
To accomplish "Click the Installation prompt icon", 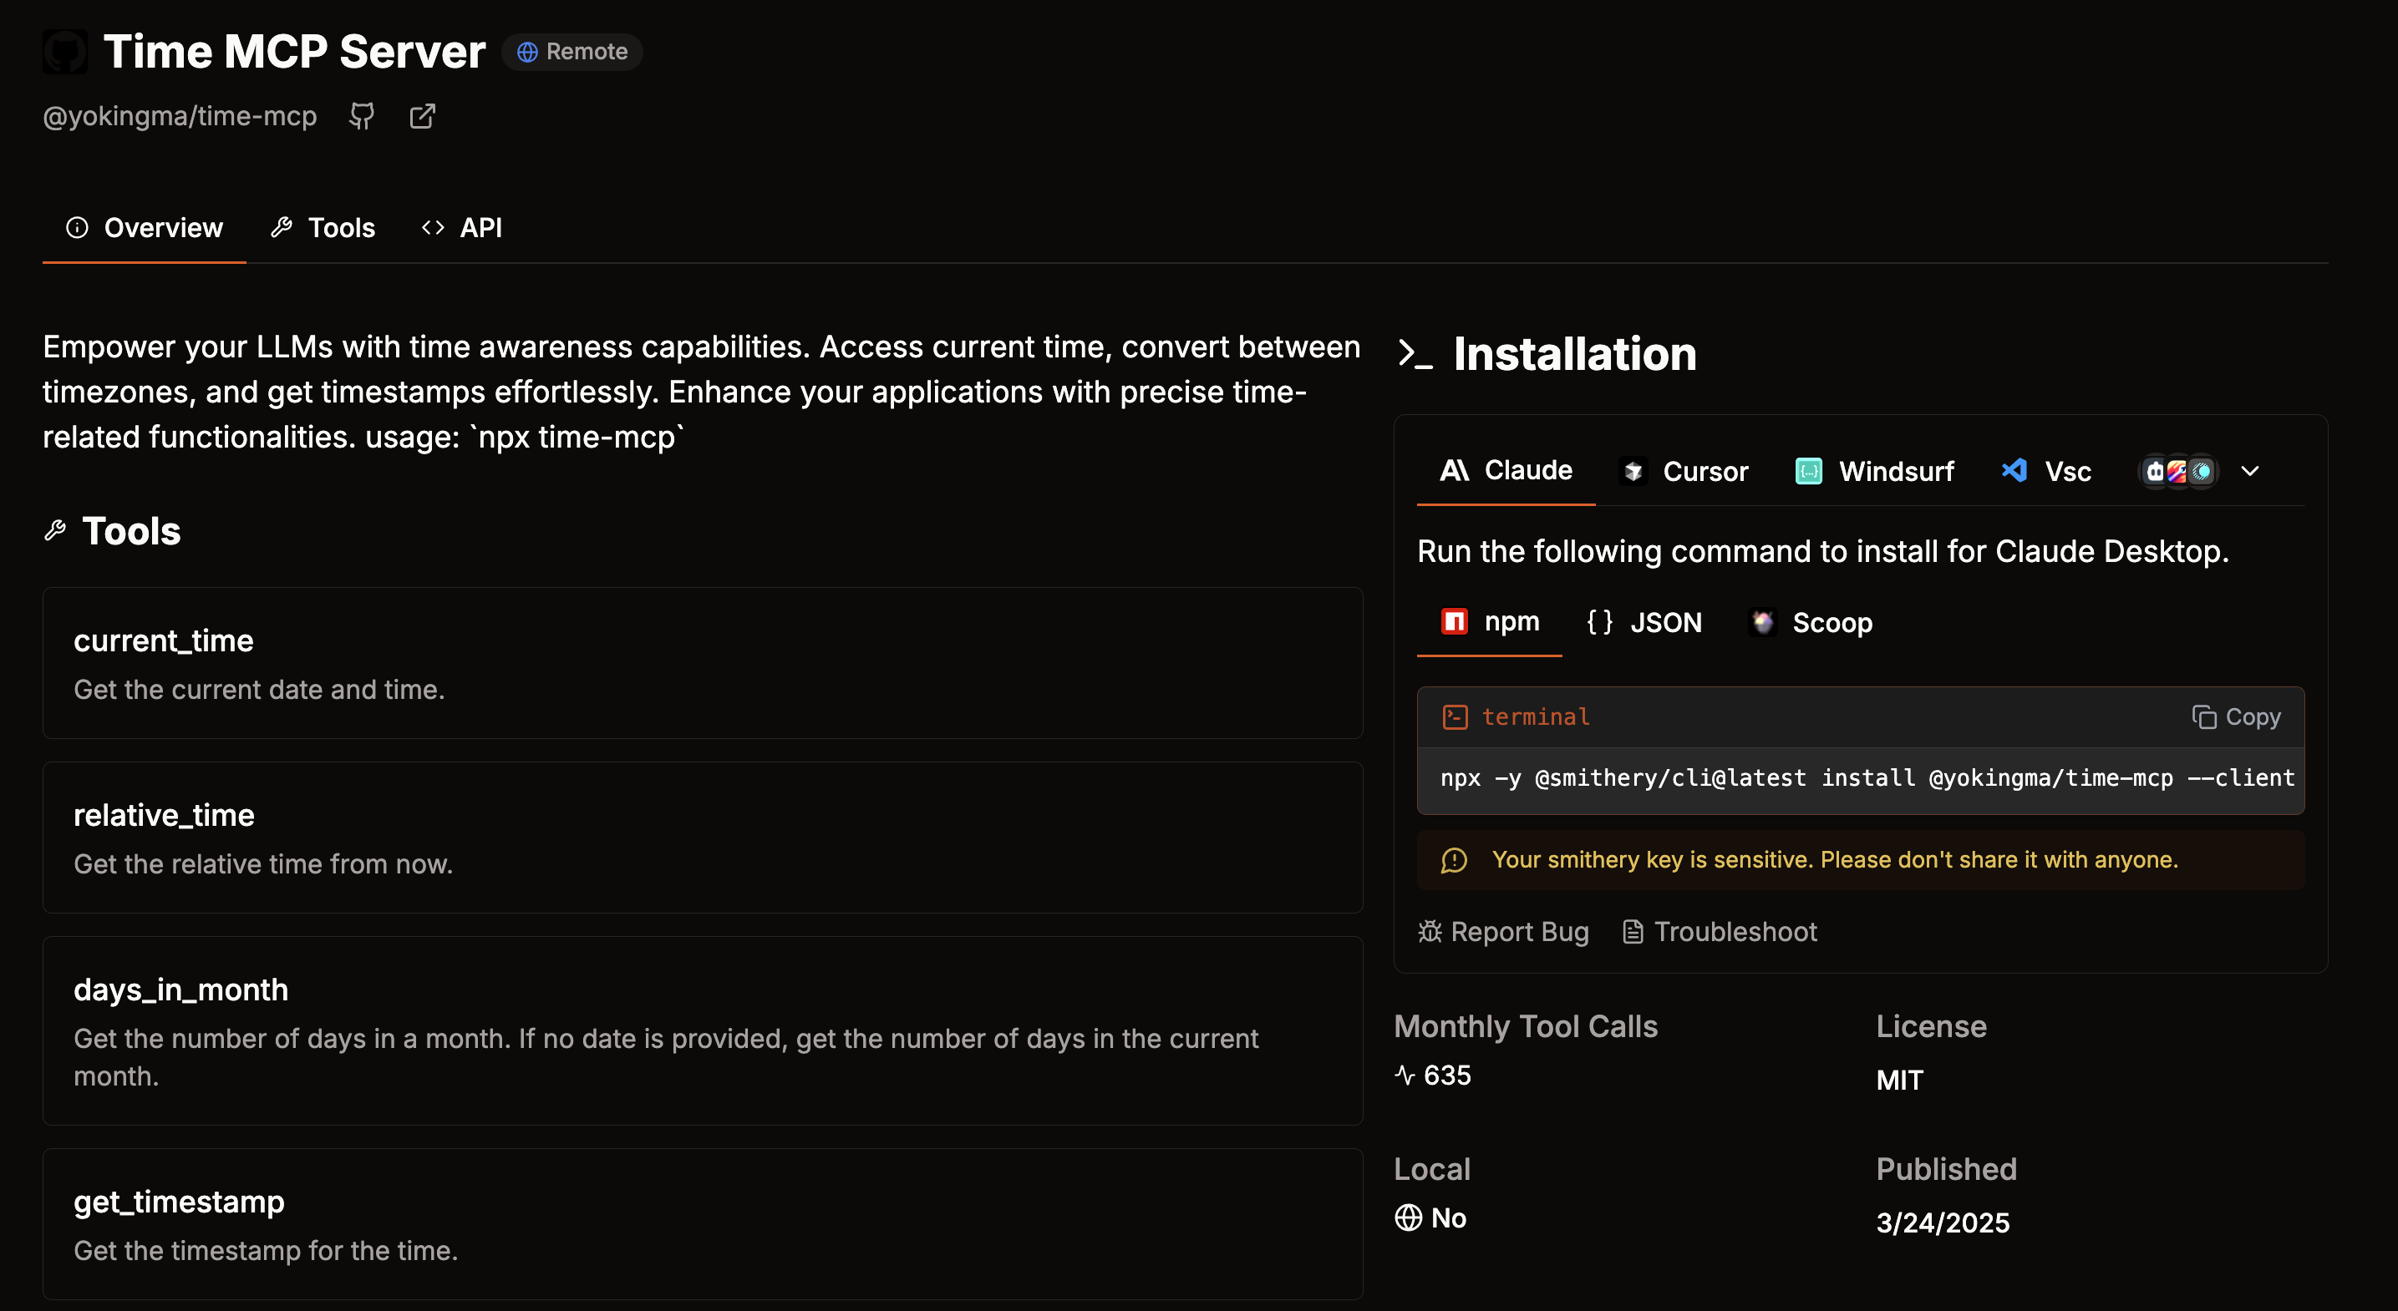I will (1415, 355).
